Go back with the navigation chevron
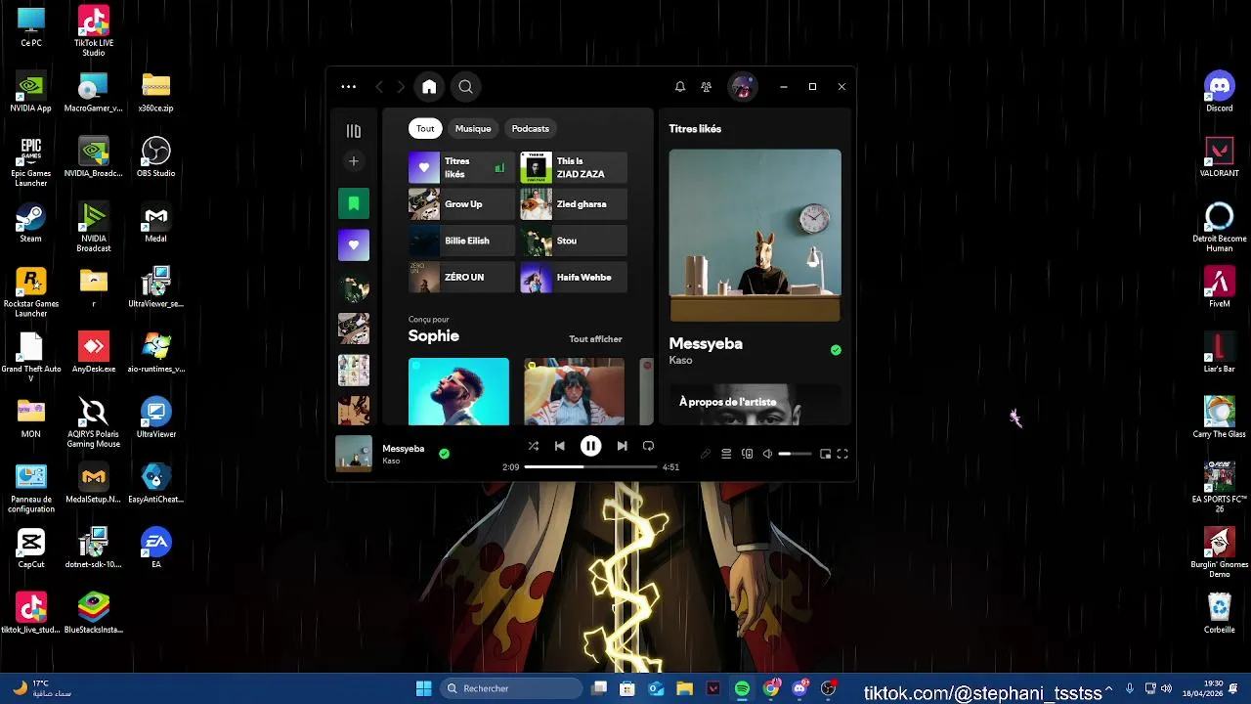This screenshot has height=704, width=1251. (379, 87)
